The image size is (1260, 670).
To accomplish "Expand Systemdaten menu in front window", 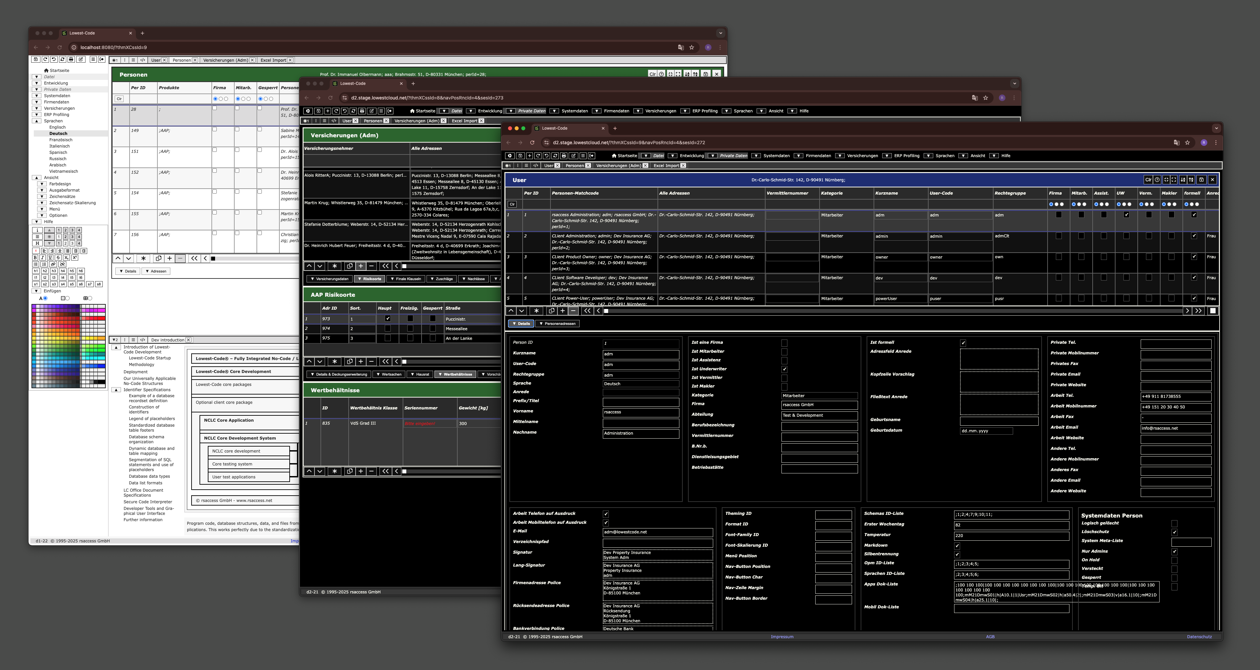I will pyautogui.click(x=756, y=155).
